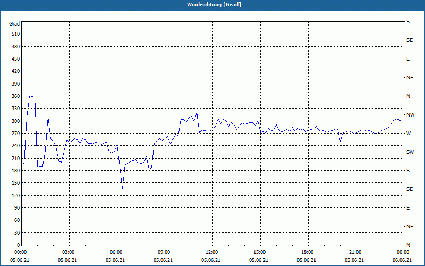Click the 06:00 time label
425x266 pixels.
pyautogui.click(x=116, y=252)
